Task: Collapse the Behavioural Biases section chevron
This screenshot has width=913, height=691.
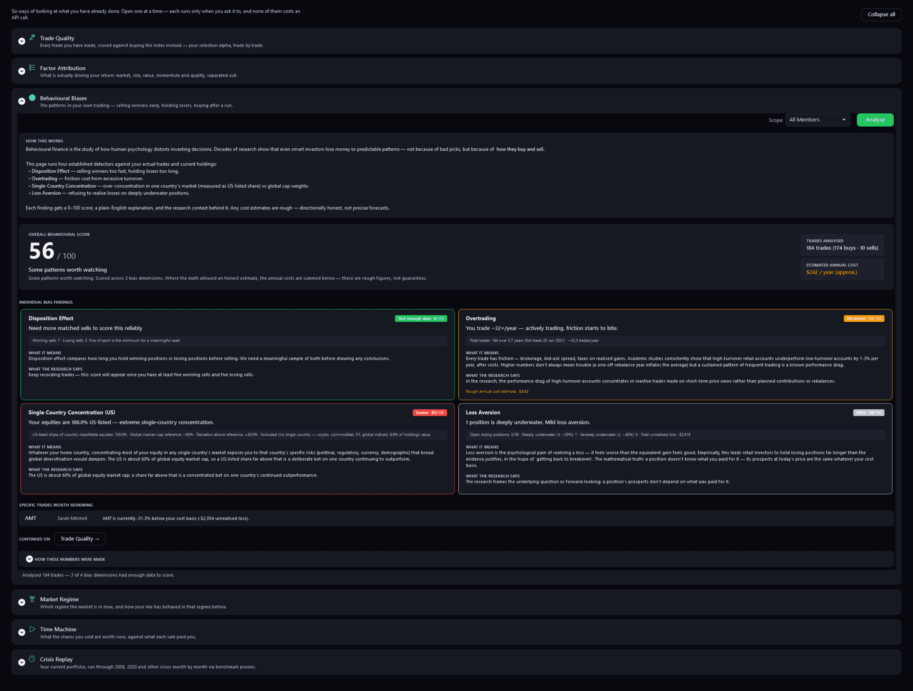Action: click(22, 101)
